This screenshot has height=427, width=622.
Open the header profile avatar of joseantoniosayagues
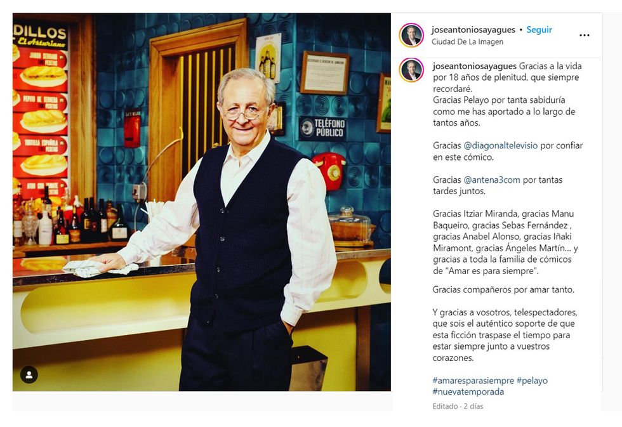coord(411,36)
